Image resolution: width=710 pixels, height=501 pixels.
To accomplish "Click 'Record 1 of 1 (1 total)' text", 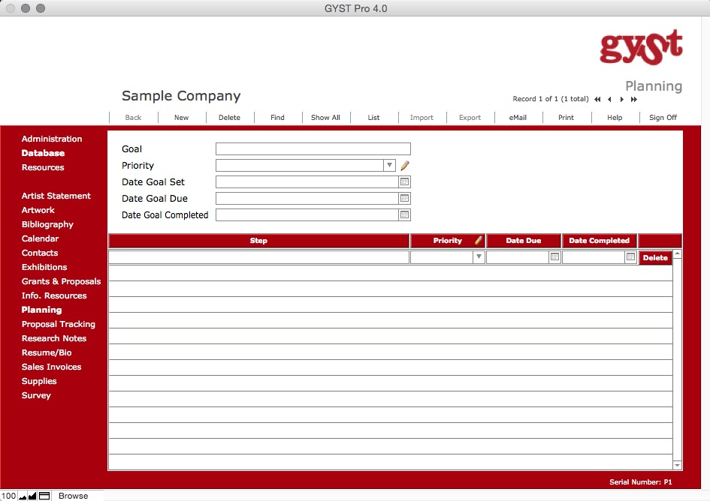I will [551, 99].
